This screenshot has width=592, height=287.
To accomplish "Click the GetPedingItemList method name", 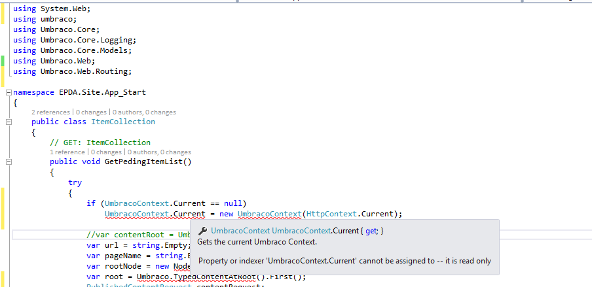I will [143, 161].
